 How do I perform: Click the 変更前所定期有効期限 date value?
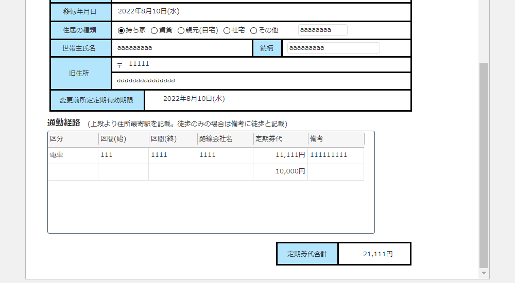pos(194,99)
